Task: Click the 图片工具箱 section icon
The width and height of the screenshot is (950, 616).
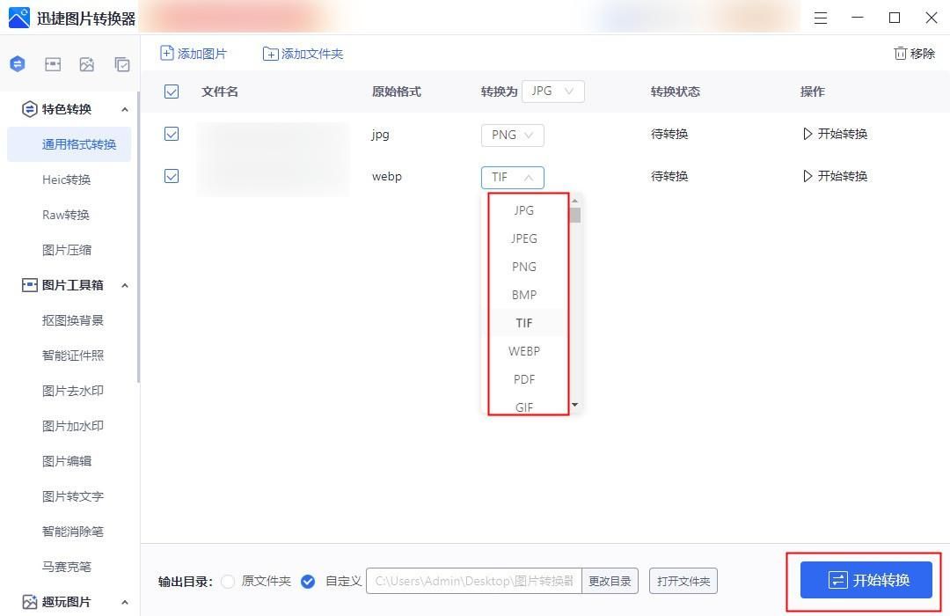Action: point(29,285)
